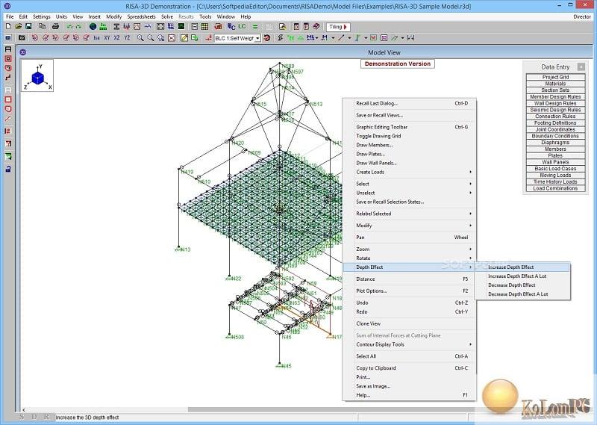Click the Save floppy disk icon
The image size is (597, 425).
(x=28, y=26)
